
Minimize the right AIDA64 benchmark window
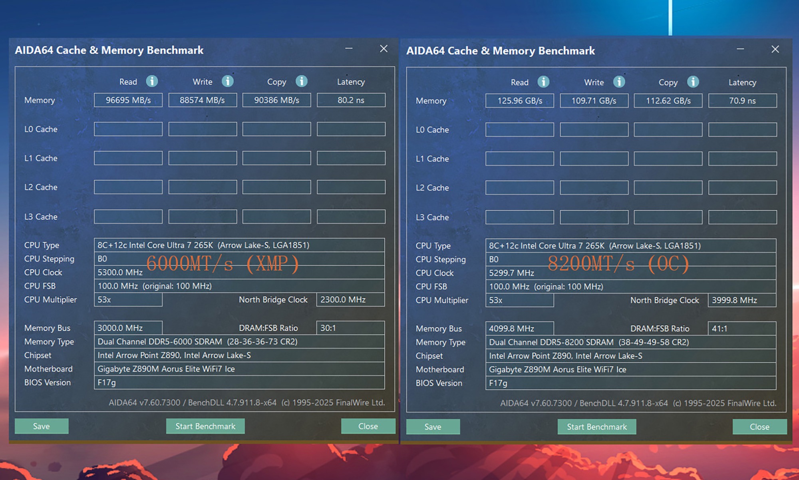click(x=740, y=50)
